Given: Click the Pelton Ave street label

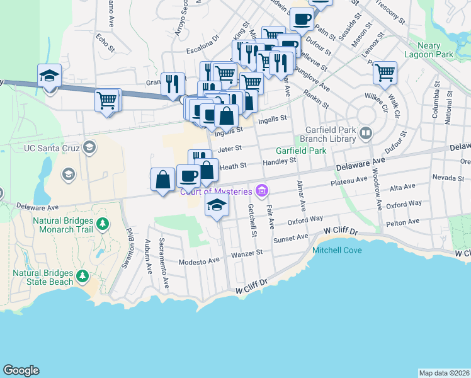Looking at the screenshot, I should click(x=403, y=222).
